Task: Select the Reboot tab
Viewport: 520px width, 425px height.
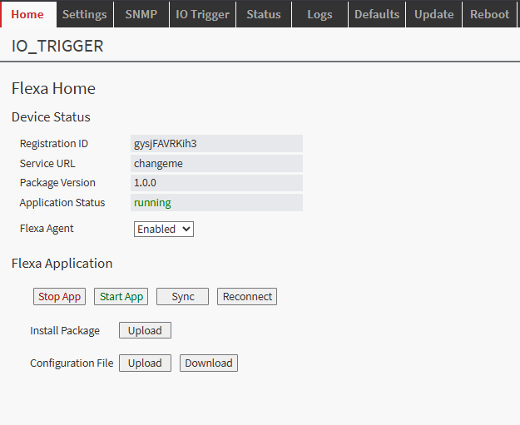Action: (x=489, y=14)
